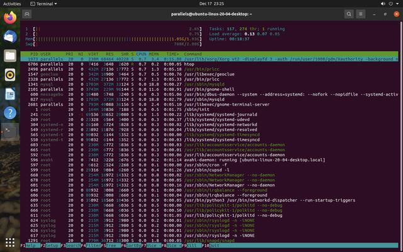The image size is (403, 252).
Task: Select the /usr/sbin/cupsd -l row
Action: coord(209,170)
